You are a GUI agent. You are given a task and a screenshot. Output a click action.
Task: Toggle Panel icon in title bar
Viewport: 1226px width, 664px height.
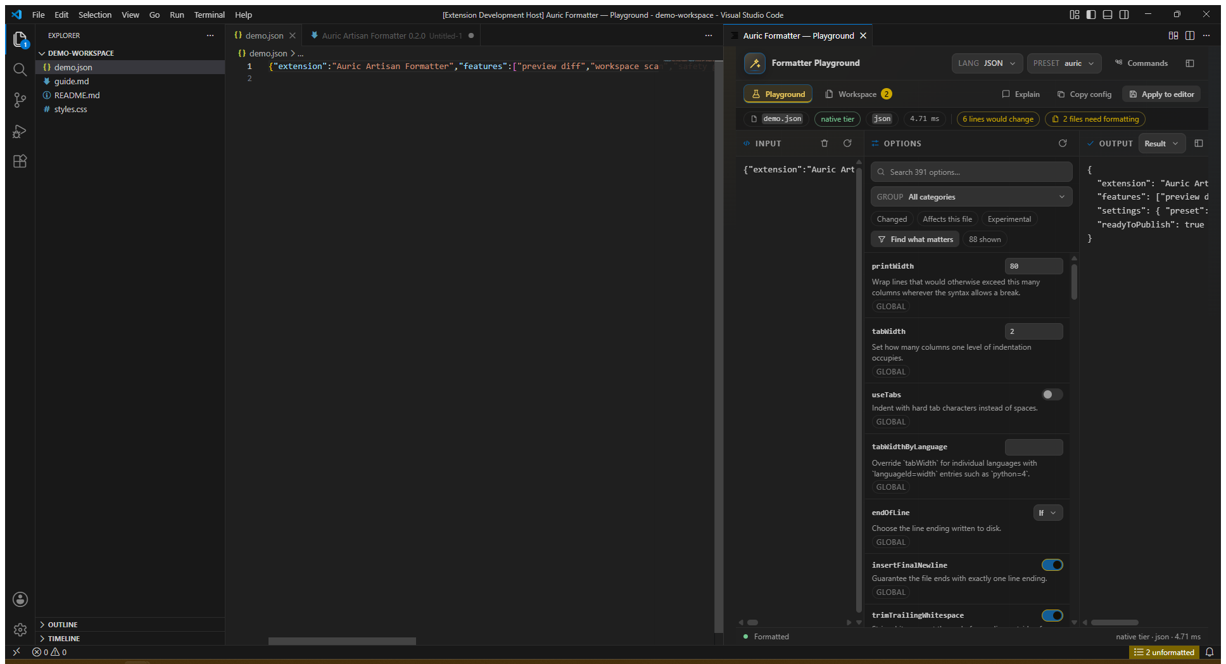[x=1108, y=15]
